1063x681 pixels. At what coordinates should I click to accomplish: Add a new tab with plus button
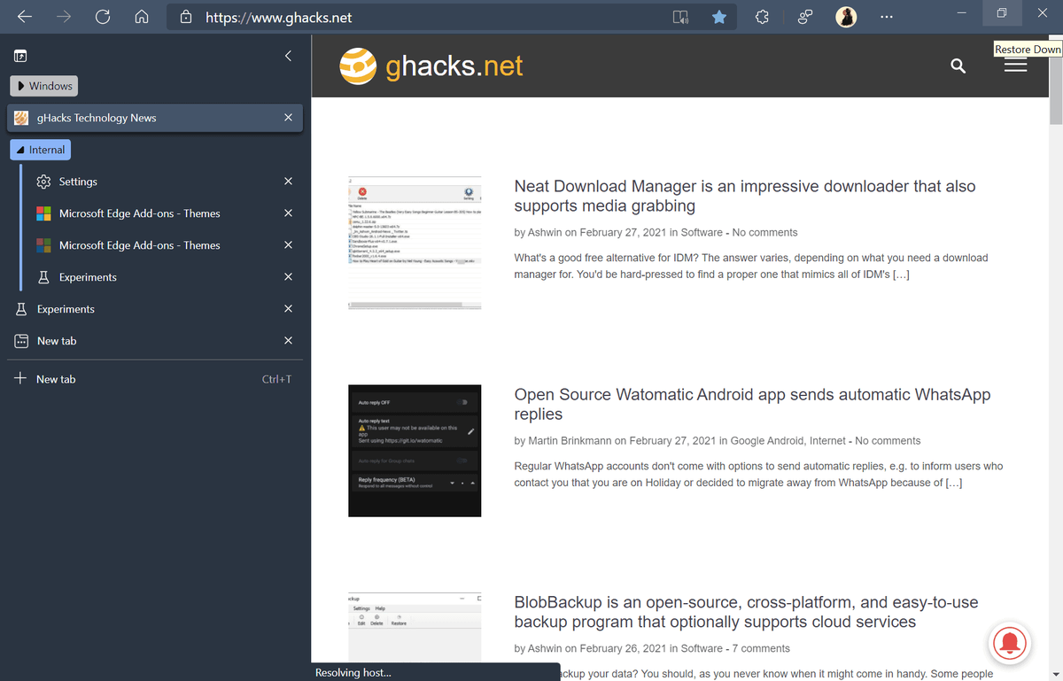pos(20,378)
